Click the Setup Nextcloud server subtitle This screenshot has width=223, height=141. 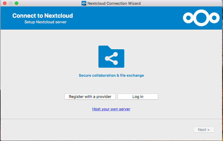point(45,22)
